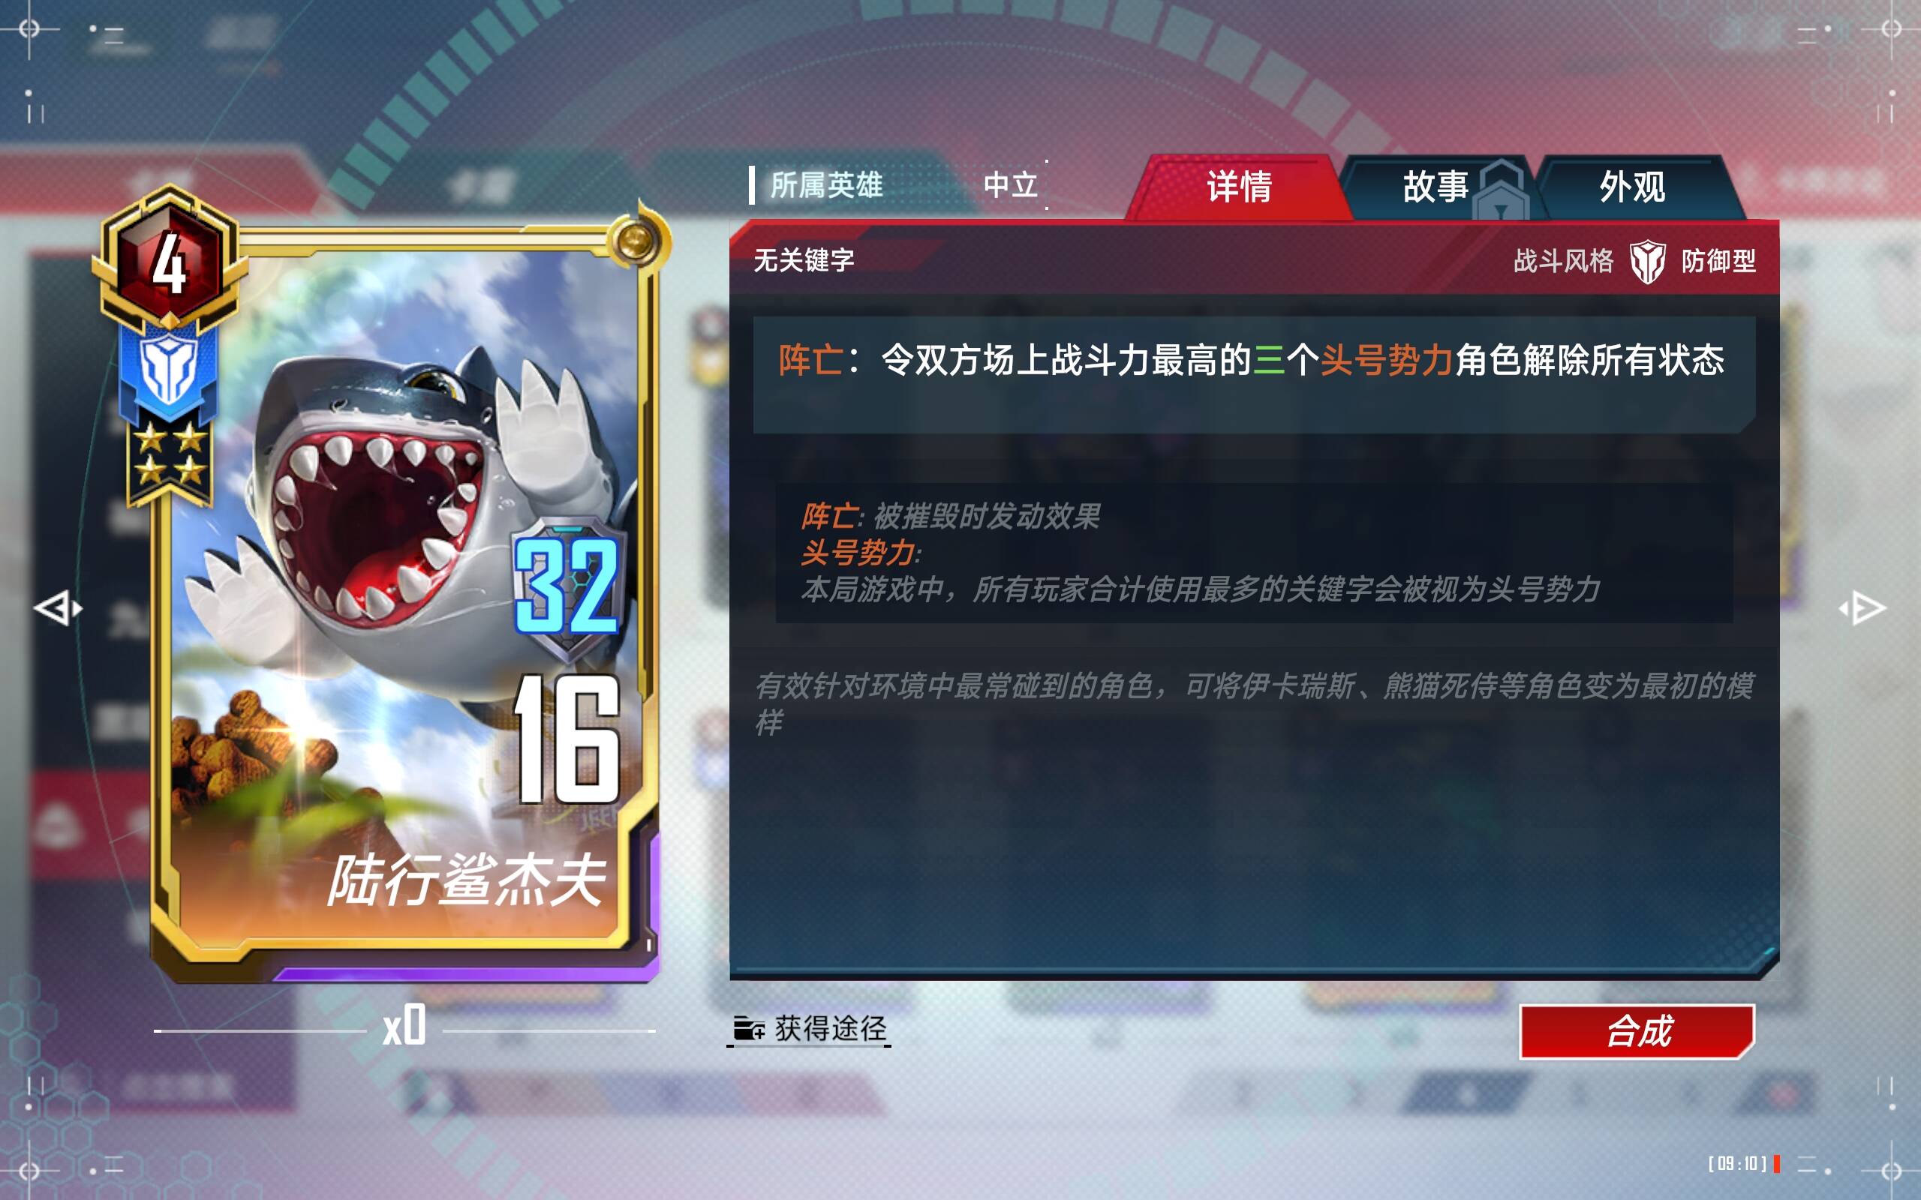Click the defensive style shield icon

point(1647,261)
